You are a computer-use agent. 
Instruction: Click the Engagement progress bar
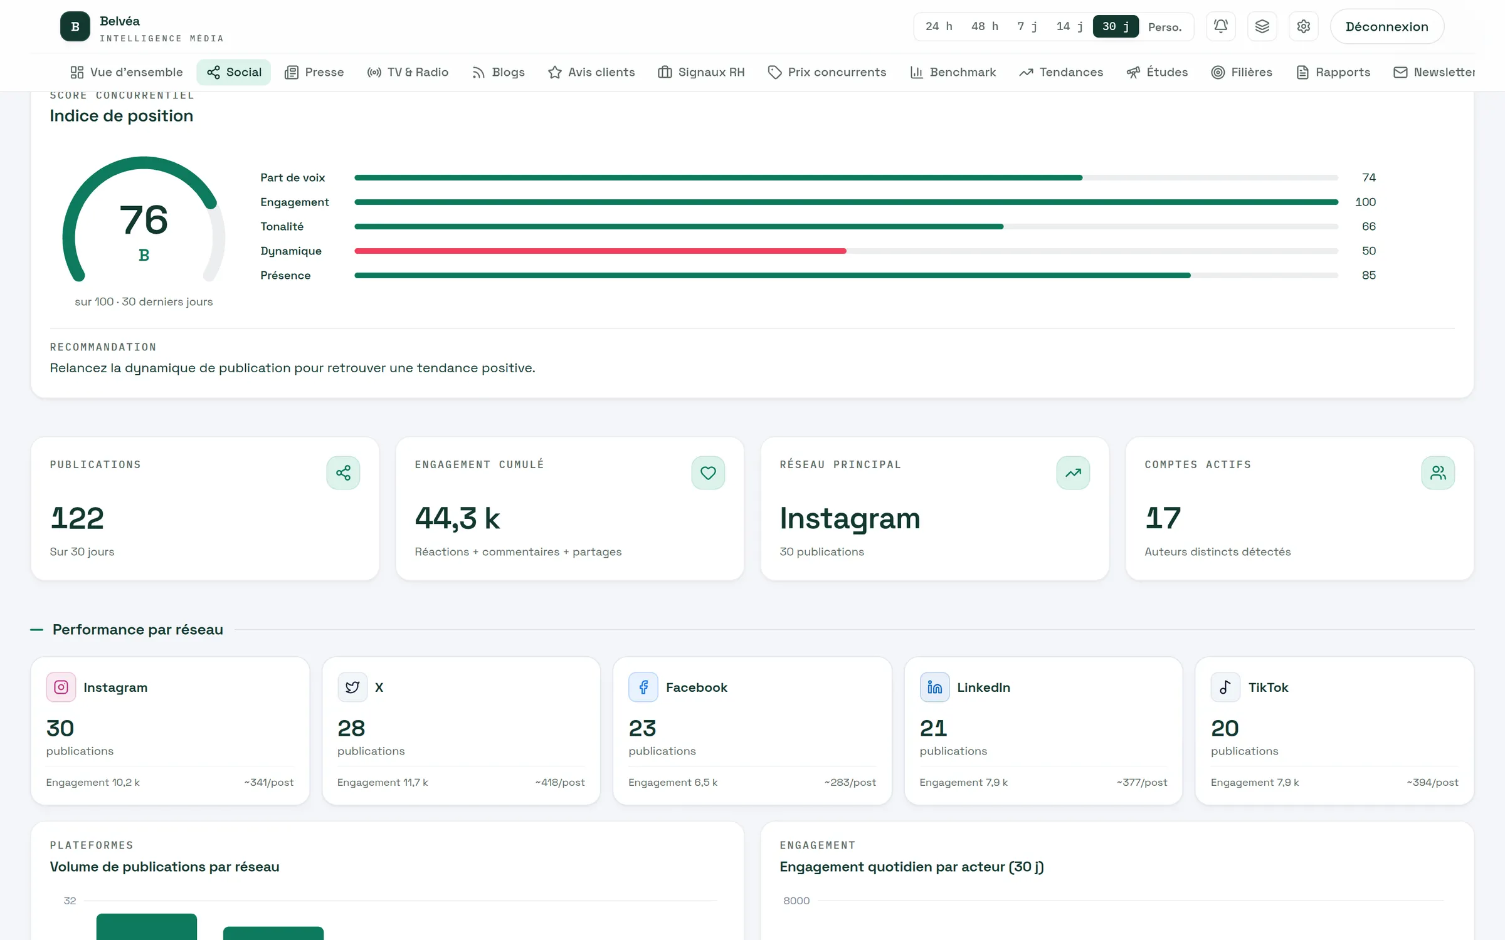pos(846,202)
